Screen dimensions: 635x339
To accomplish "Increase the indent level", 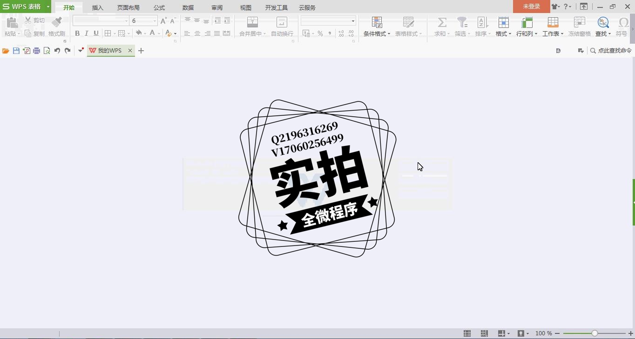I will click(227, 20).
